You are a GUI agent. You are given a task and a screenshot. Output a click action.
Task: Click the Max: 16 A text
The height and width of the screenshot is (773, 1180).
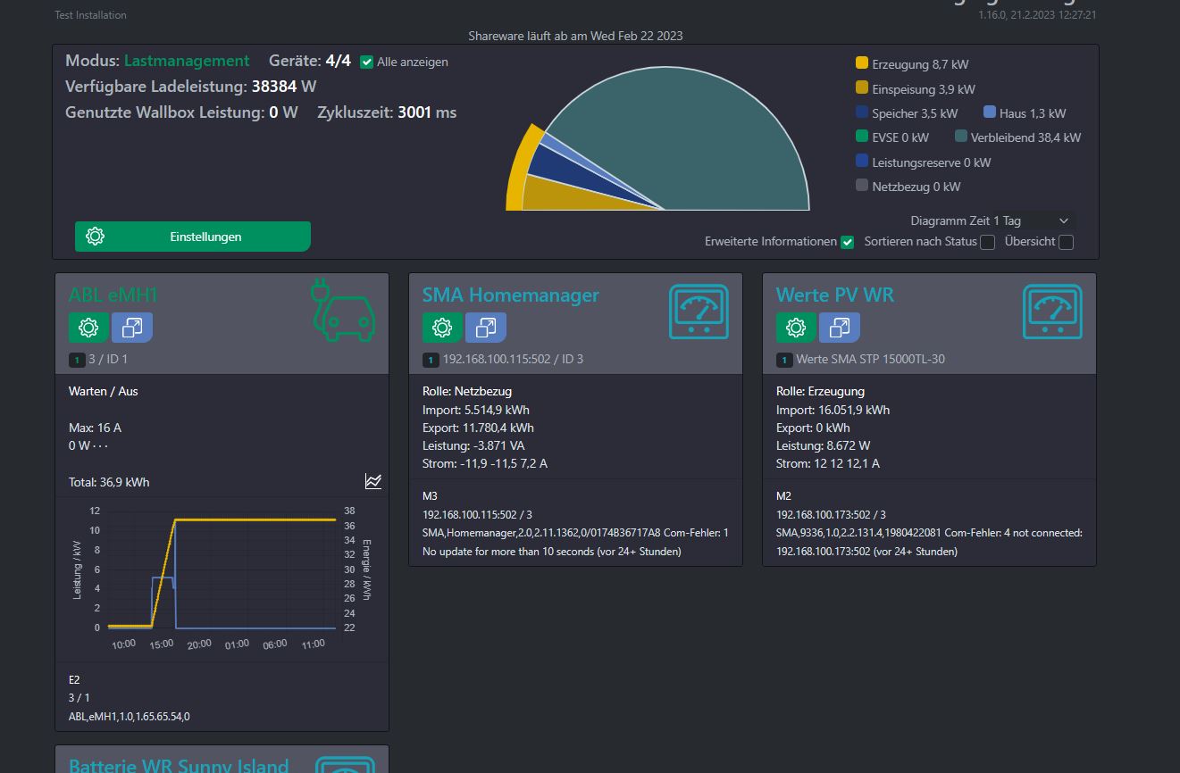point(95,428)
